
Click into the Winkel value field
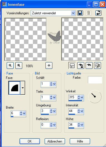click(x=73, y=97)
